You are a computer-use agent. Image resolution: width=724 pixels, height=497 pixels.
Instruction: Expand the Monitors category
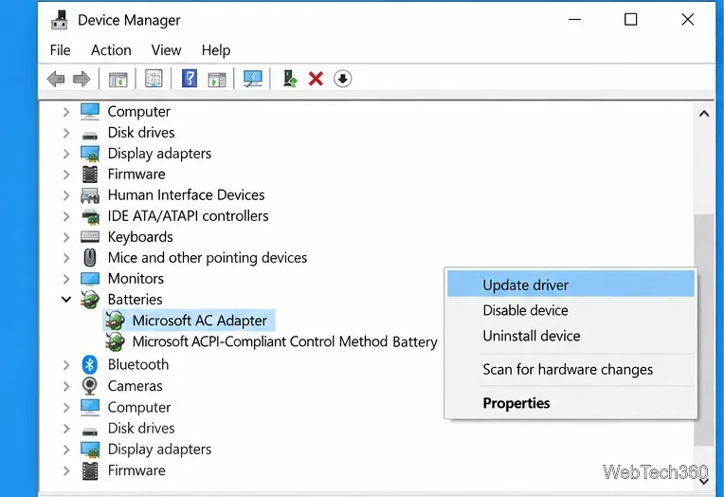click(x=66, y=279)
